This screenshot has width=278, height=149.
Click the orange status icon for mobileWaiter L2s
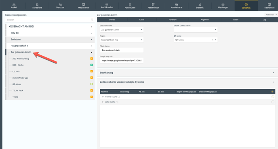point(91,78)
